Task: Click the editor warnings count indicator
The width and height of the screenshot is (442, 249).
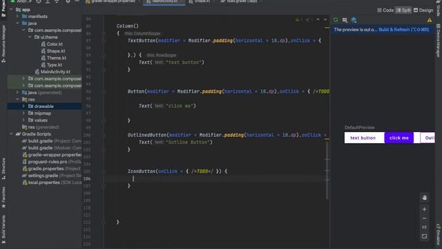Action: tap(299, 19)
